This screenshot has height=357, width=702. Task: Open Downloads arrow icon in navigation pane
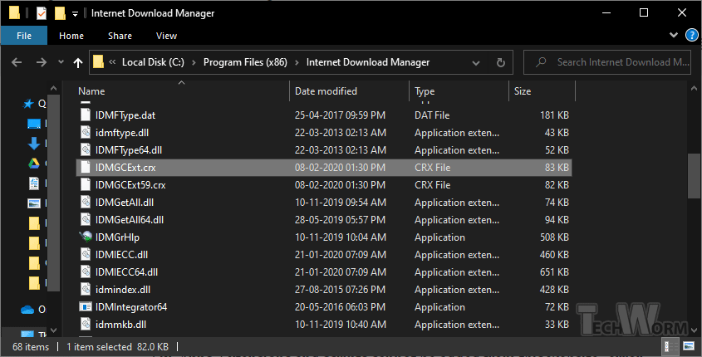(x=34, y=143)
